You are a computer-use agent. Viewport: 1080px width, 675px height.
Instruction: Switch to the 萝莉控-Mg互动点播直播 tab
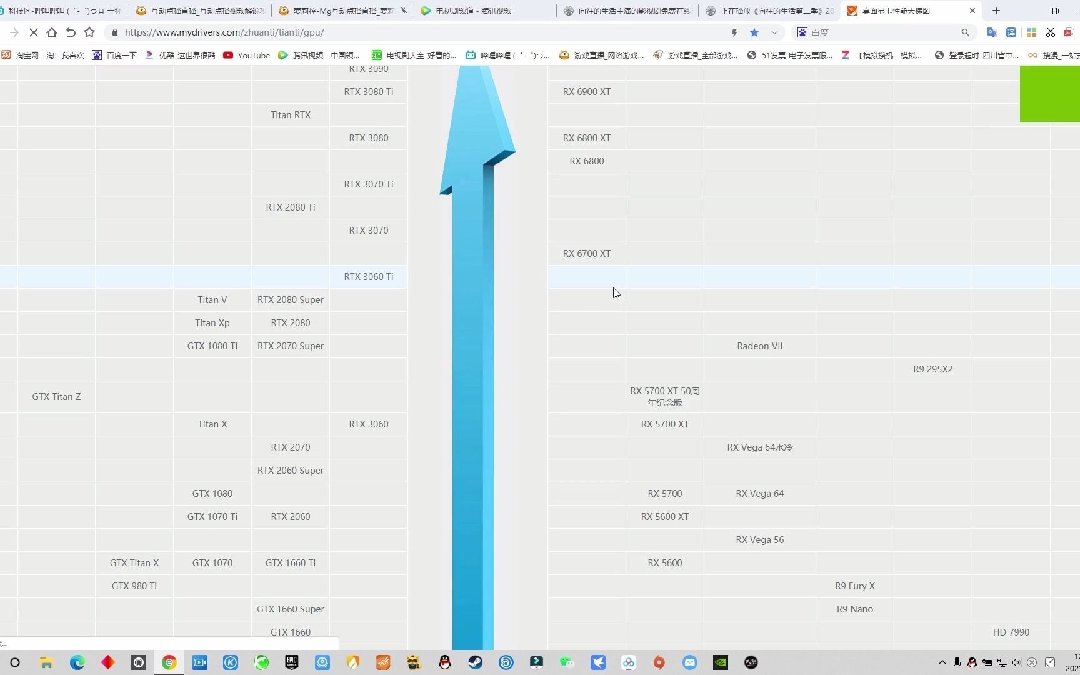coord(342,11)
